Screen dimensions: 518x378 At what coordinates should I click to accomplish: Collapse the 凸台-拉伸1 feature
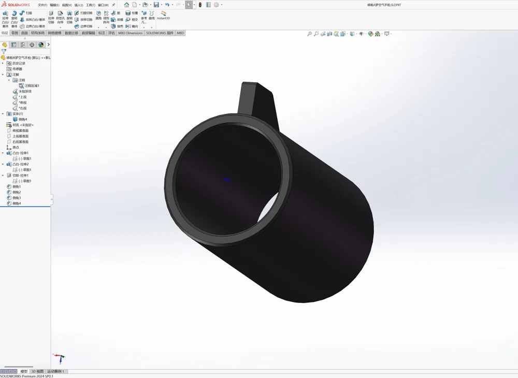[3, 153]
